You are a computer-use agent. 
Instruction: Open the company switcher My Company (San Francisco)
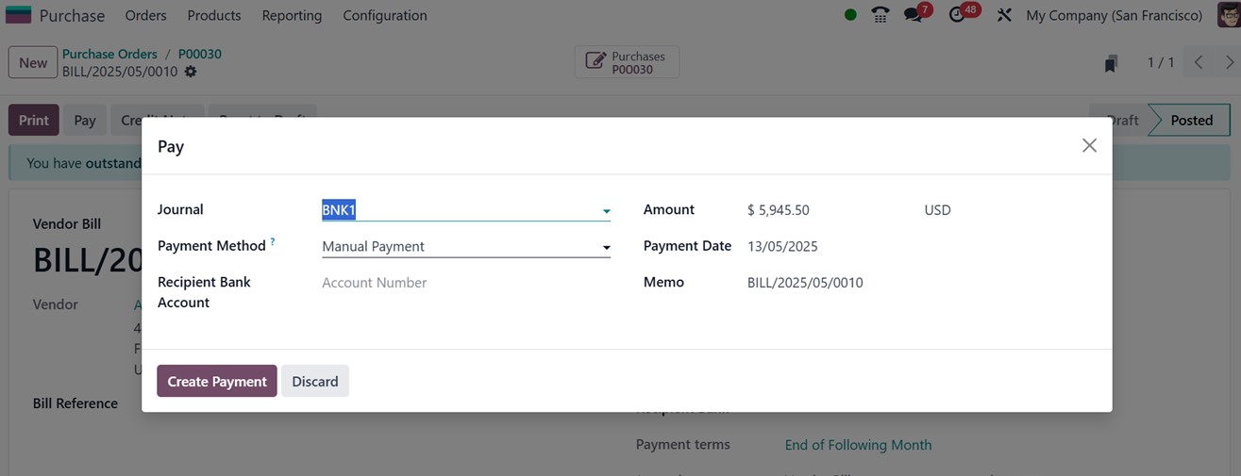1114,15
